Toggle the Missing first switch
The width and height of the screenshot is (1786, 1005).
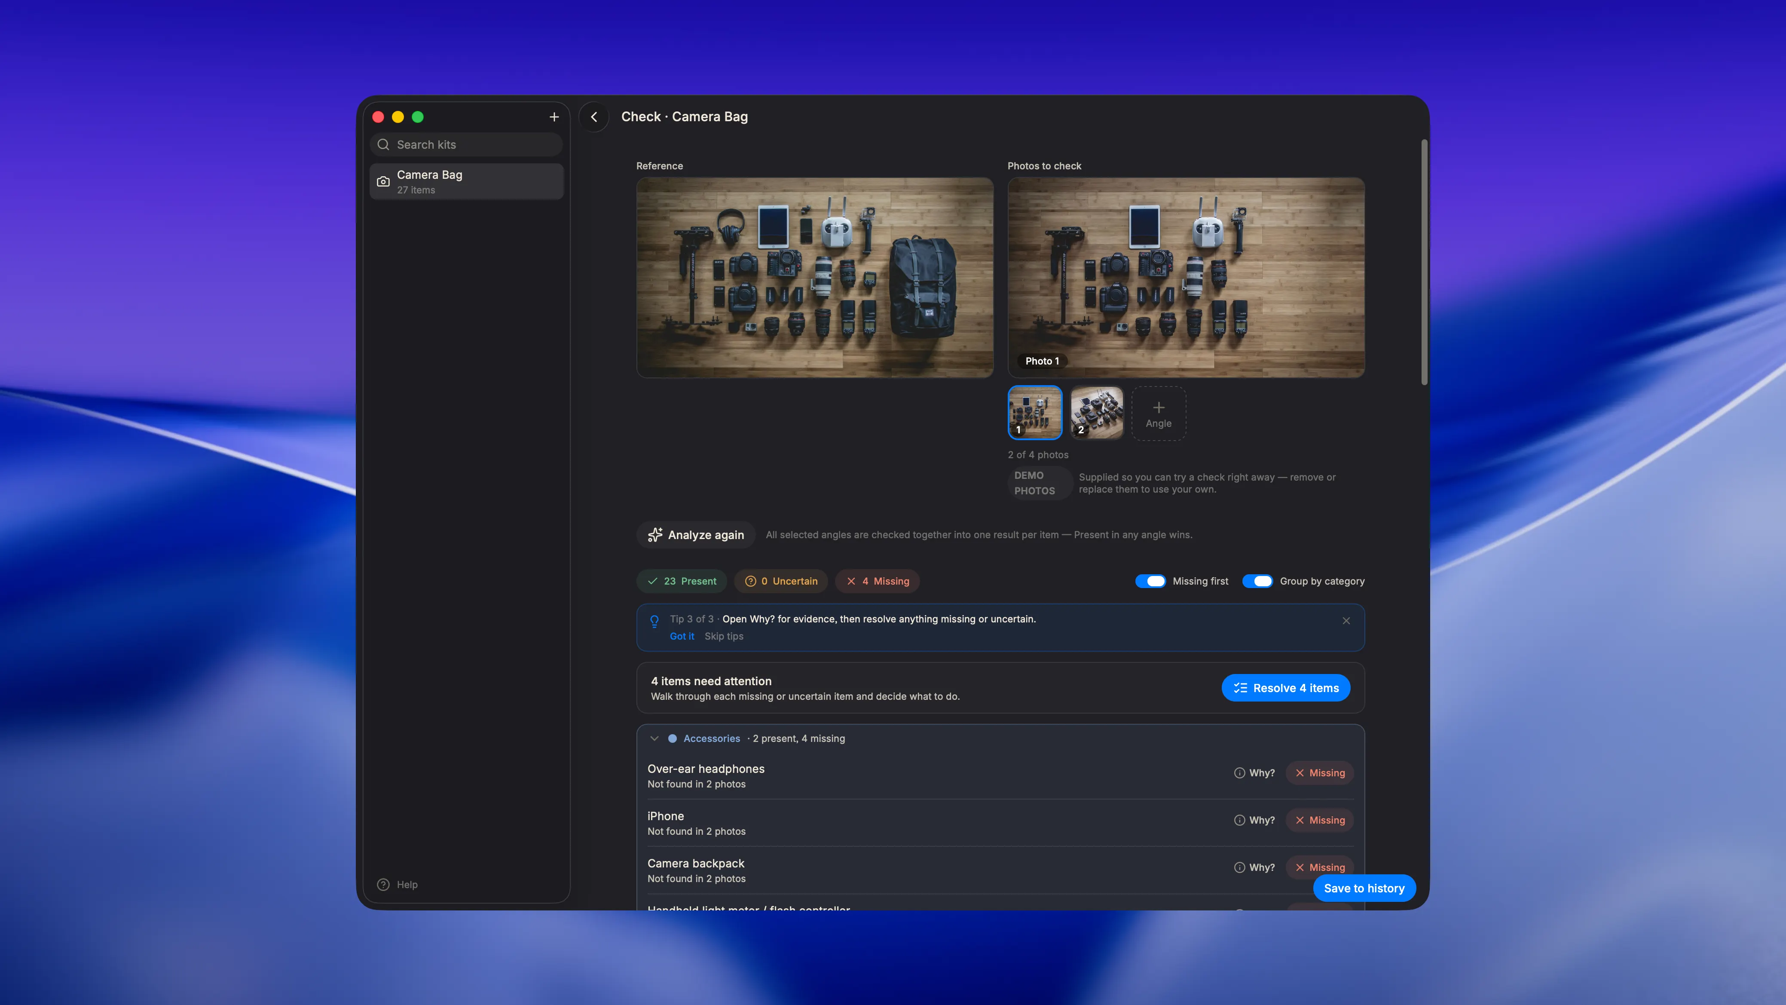[1150, 581]
